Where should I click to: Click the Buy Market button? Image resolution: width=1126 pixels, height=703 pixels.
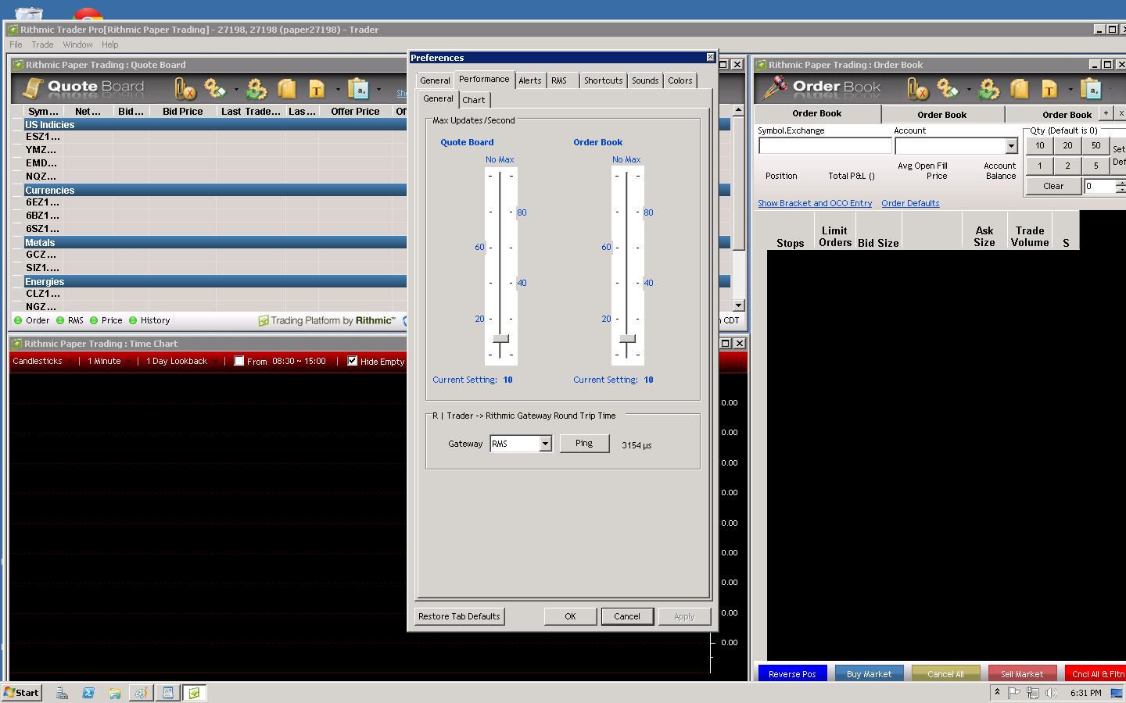(869, 673)
